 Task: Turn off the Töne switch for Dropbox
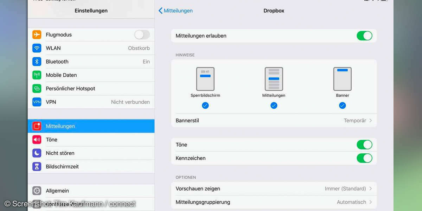click(364, 145)
